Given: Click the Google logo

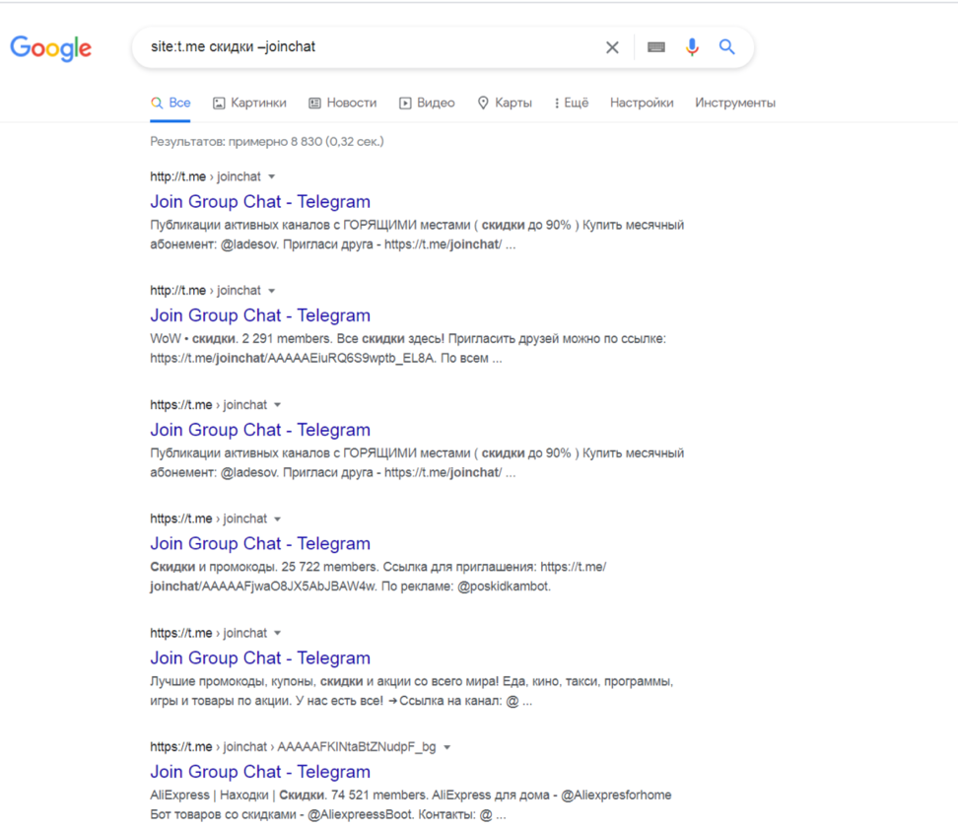Looking at the screenshot, I should tap(51, 47).
